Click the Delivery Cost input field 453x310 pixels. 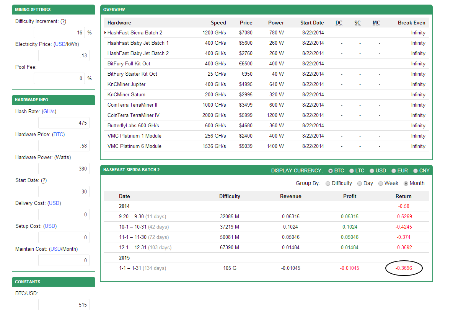pyautogui.click(x=64, y=214)
